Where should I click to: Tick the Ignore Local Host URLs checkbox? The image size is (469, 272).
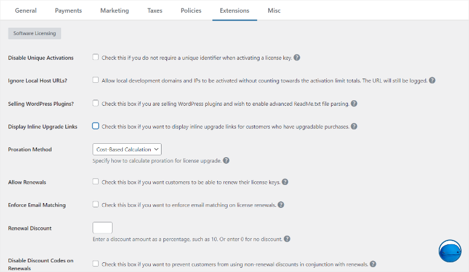click(96, 80)
